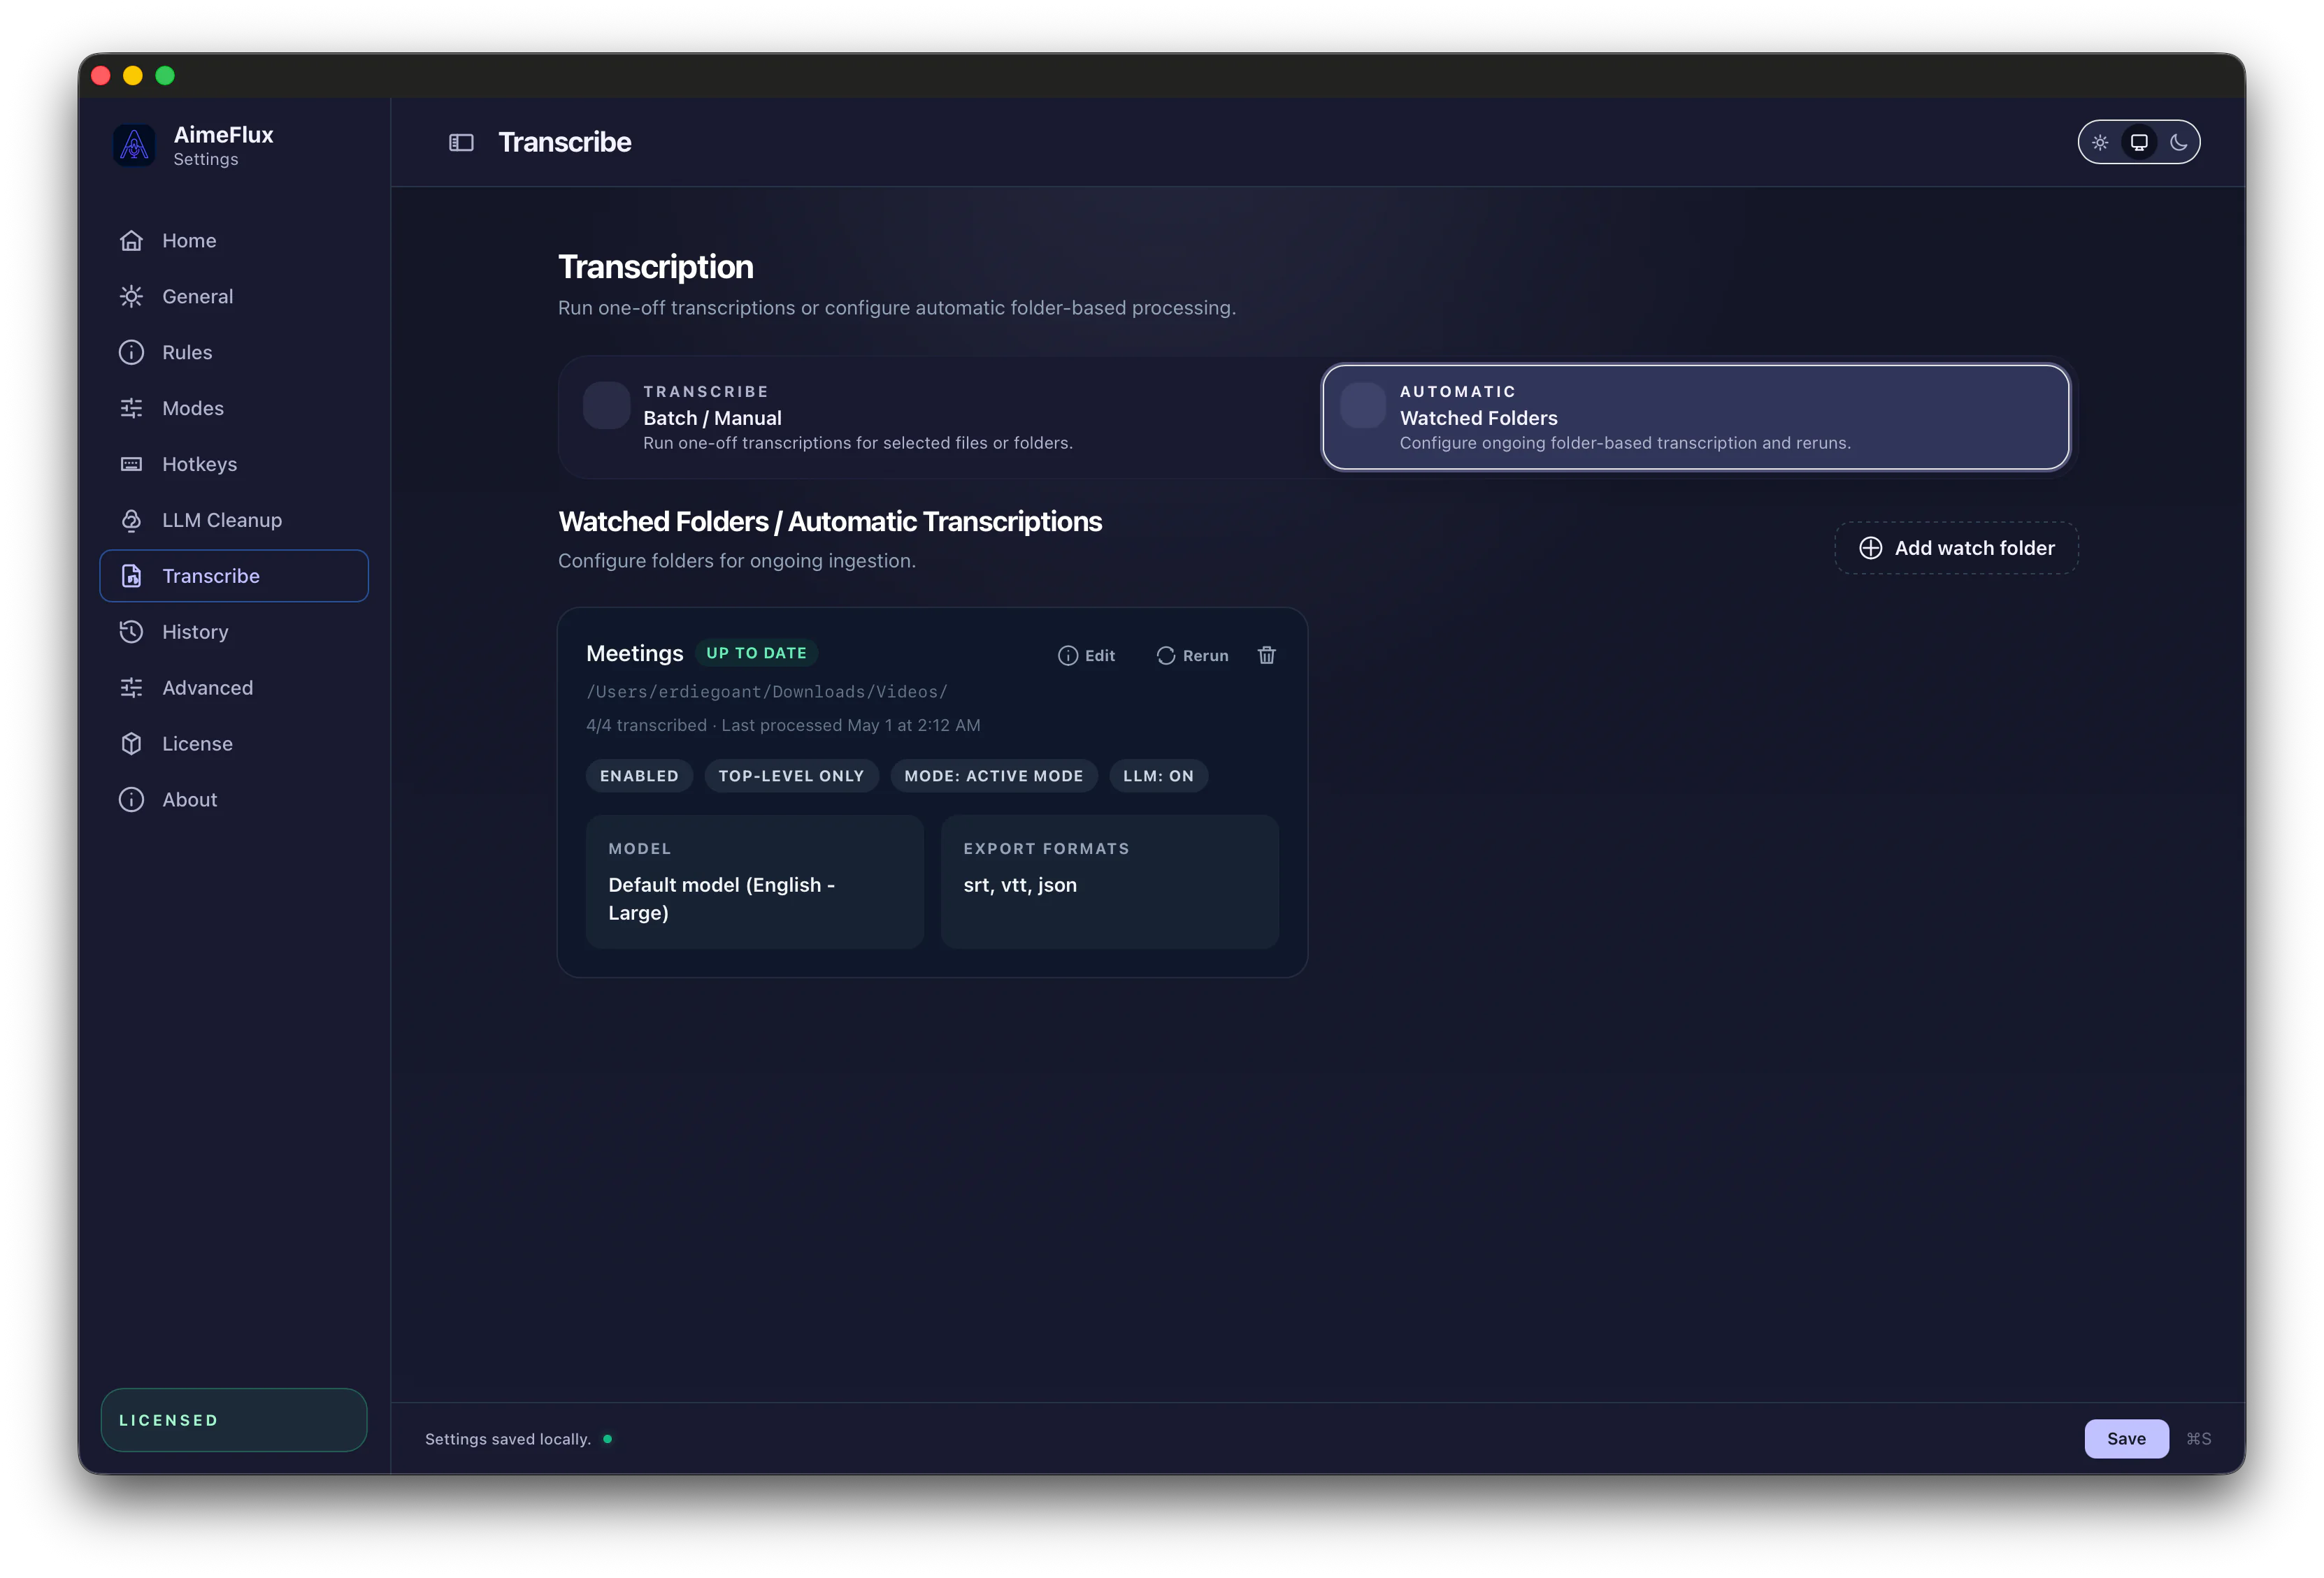The image size is (2324, 1578).
Task: Click the Advanced sliders icon
Action: point(131,688)
